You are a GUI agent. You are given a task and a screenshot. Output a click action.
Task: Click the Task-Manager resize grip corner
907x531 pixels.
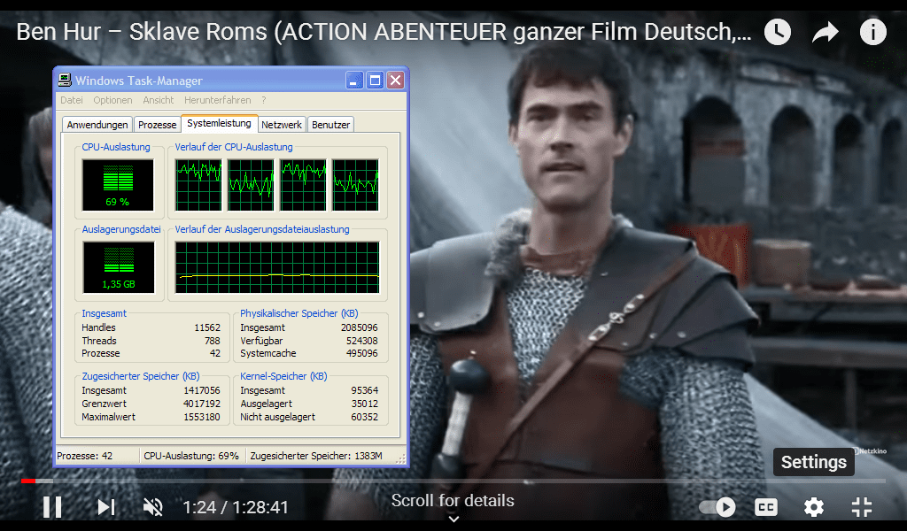point(401,458)
